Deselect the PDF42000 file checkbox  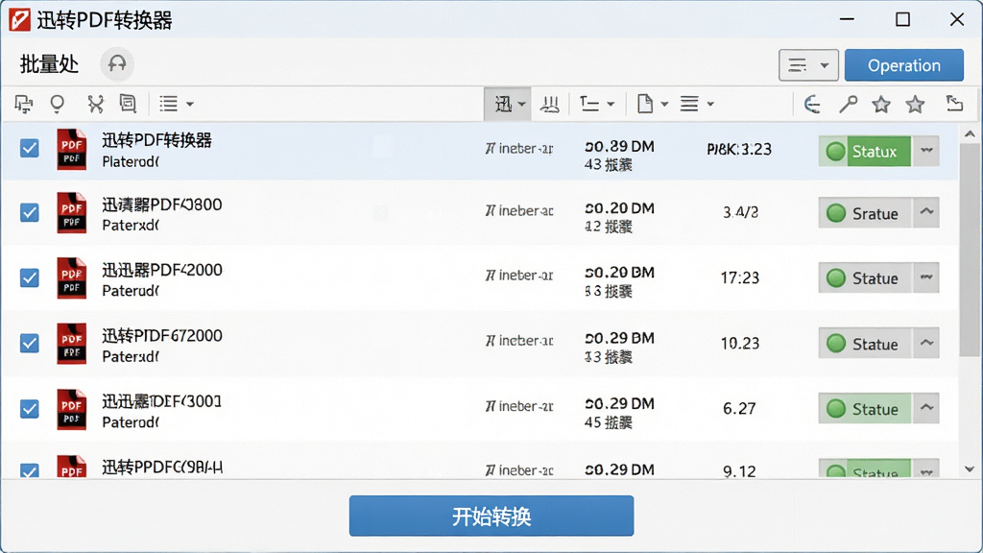30,277
